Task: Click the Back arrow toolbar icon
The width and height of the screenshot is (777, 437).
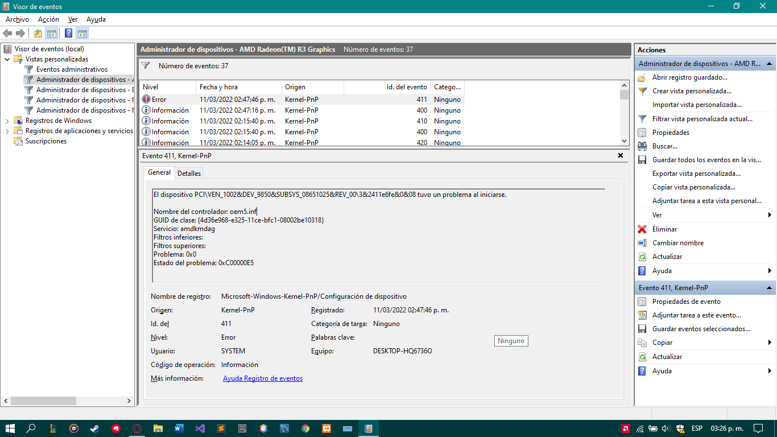Action: pyautogui.click(x=7, y=33)
